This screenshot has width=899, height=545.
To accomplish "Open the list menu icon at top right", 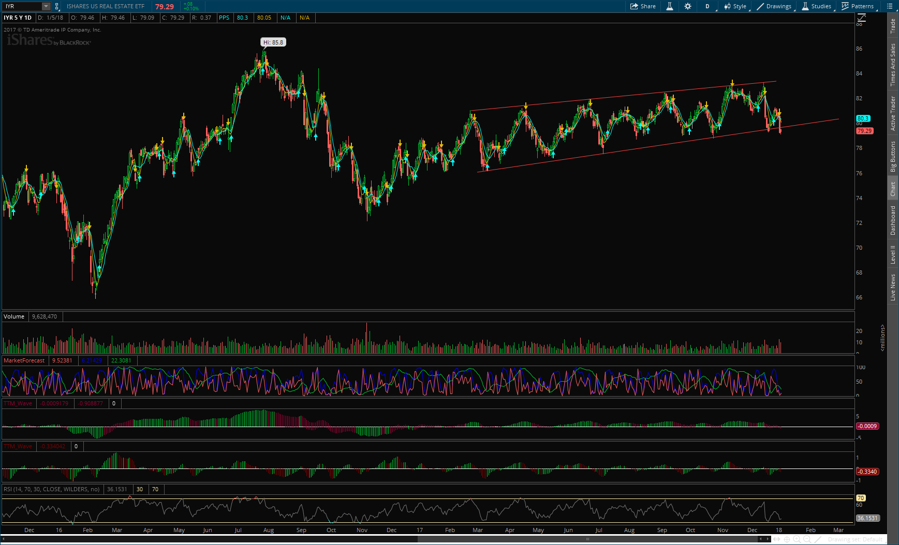I will point(890,6).
